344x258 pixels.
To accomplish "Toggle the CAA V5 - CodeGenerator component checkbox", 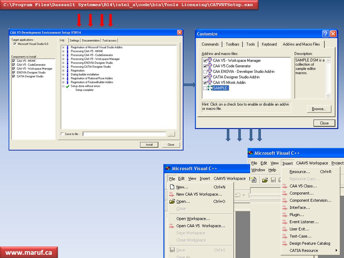I will click(14, 65).
